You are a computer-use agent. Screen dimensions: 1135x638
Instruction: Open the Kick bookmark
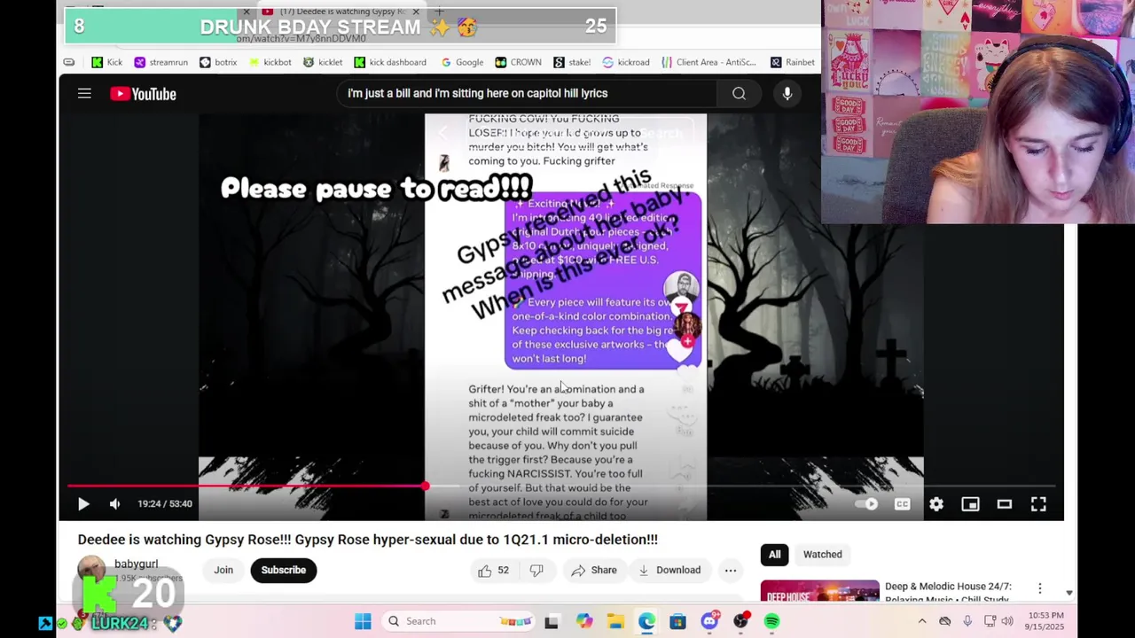pyautogui.click(x=107, y=62)
